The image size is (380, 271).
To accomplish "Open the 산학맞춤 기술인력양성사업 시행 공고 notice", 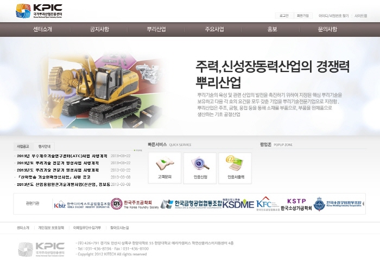I will [54, 177].
